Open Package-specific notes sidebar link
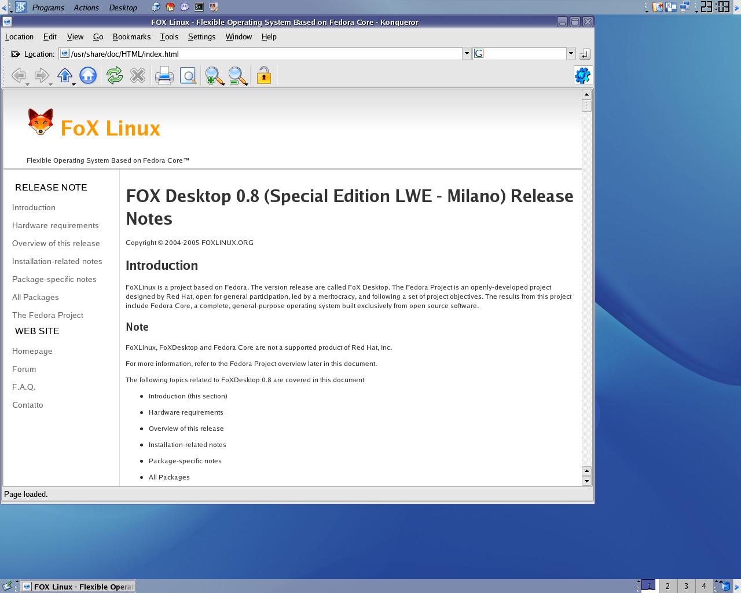Viewport: 741px width, 593px height. (54, 279)
